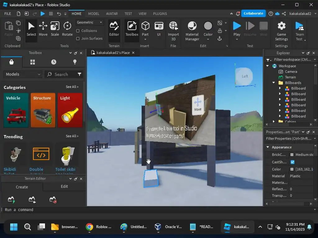
Task: Click See All for Trending
Action: click(72, 136)
